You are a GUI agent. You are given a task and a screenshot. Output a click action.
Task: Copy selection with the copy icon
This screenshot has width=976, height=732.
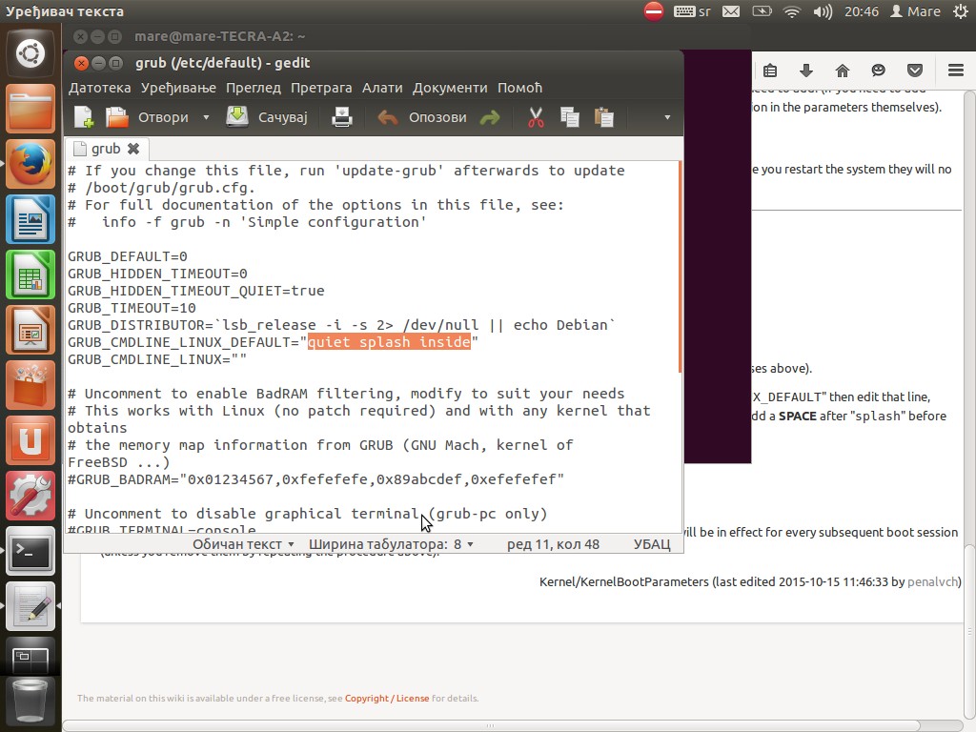click(570, 117)
